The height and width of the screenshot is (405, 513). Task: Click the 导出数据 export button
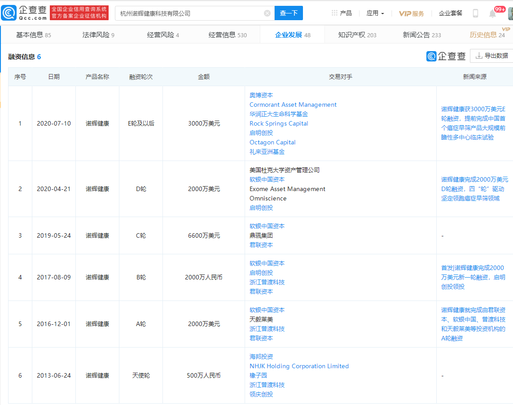click(x=492, y=56)
